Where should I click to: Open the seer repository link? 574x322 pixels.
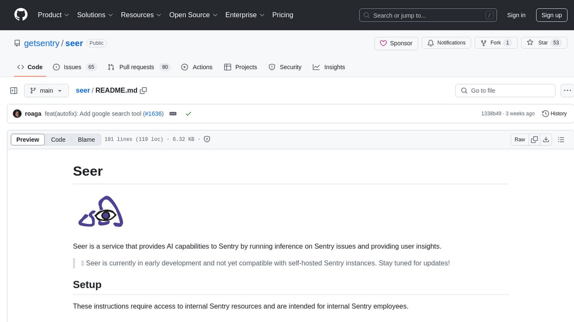click(x=74, y=43)
